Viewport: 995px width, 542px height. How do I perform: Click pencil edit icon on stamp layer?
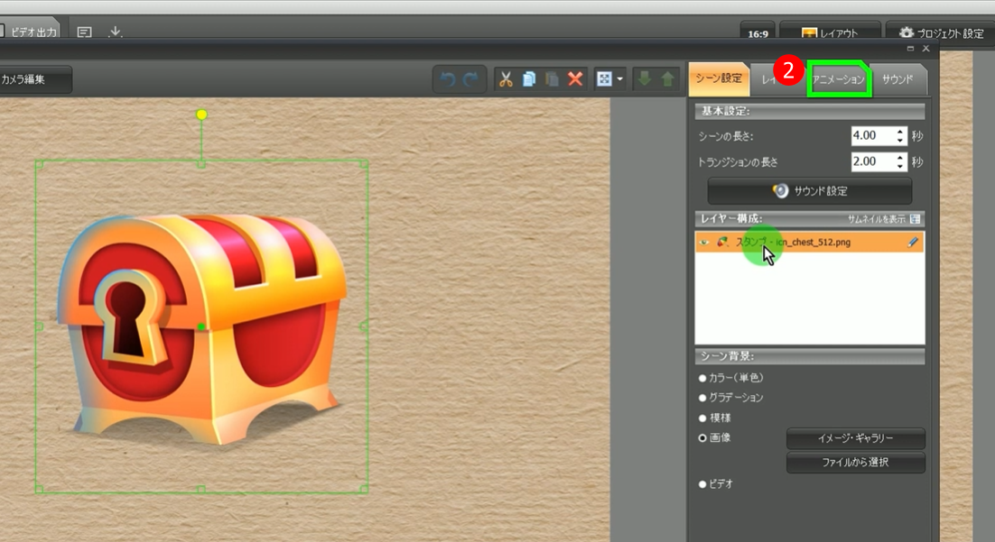[913, 242]
